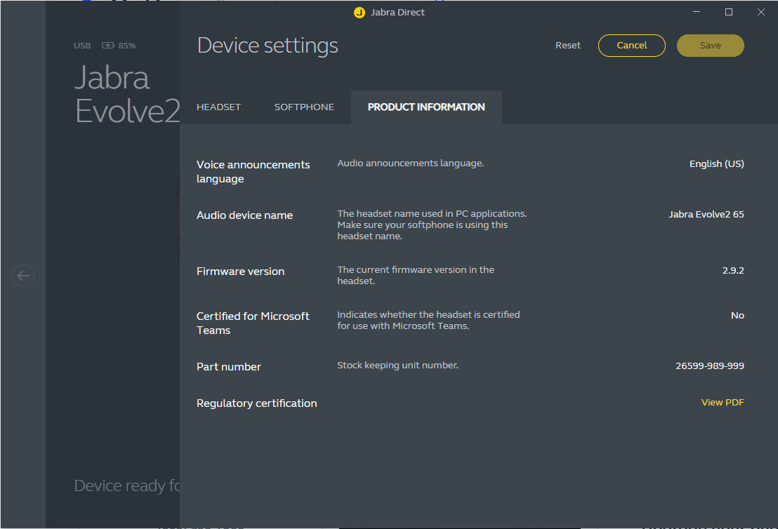Open the View PDF regulatory certification link
778x529 pixels.
pos(723,402)
